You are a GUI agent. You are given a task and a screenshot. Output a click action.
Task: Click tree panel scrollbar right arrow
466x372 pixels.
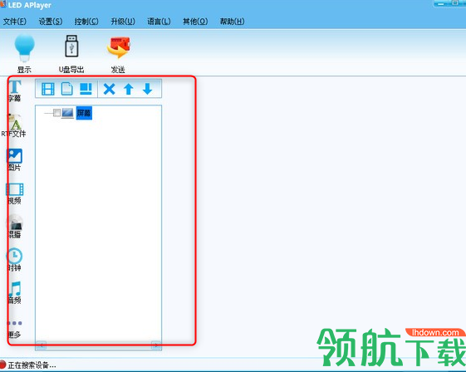pyautogui.click(x=156, y=346)
